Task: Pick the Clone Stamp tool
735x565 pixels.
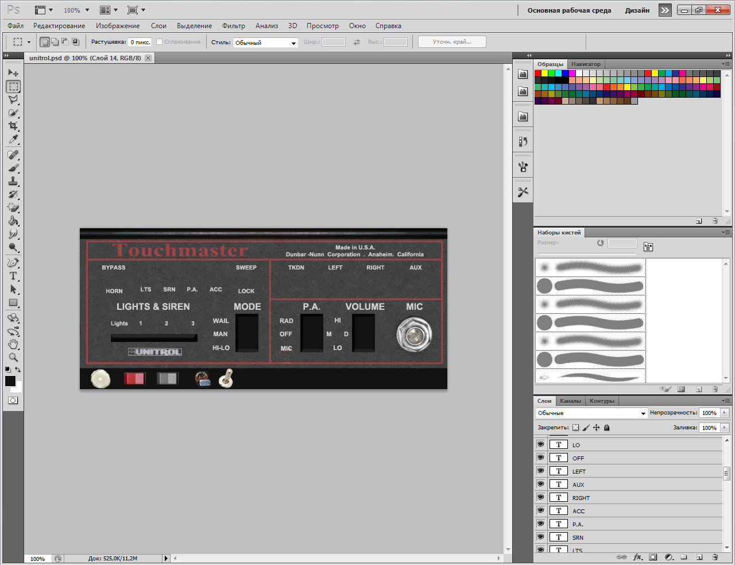Action: point(13,182)
